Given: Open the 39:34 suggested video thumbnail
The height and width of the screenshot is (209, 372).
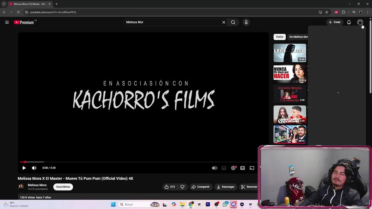Looking at the screenshot, I should click(x=290, y=134).
